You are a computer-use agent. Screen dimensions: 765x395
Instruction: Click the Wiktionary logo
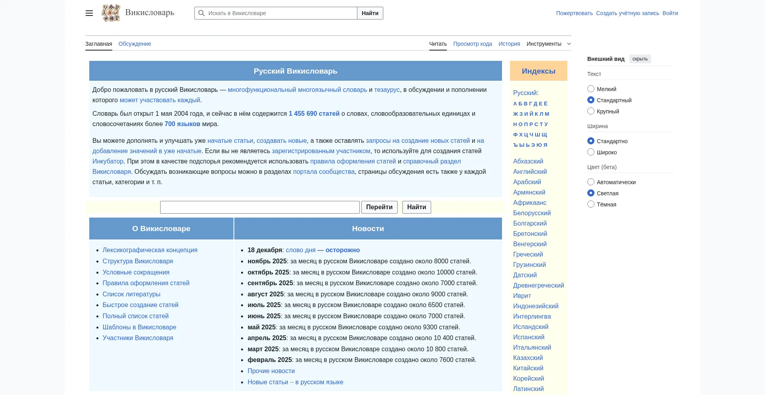pyautogui.click(x=111, y=13)
